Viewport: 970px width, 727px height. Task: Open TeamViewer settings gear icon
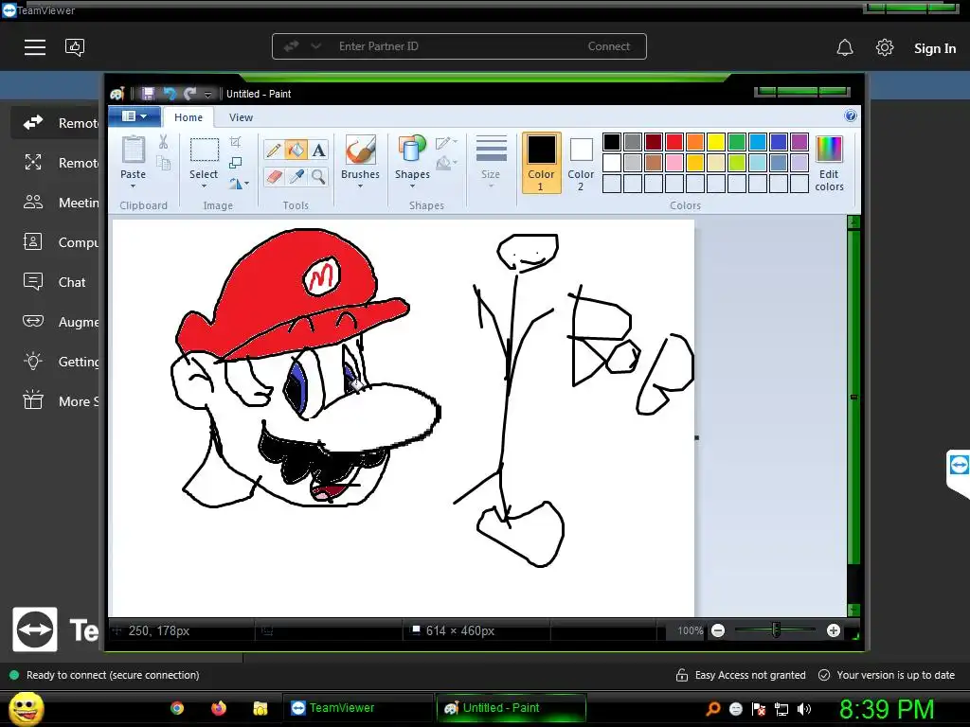[885, 47]
